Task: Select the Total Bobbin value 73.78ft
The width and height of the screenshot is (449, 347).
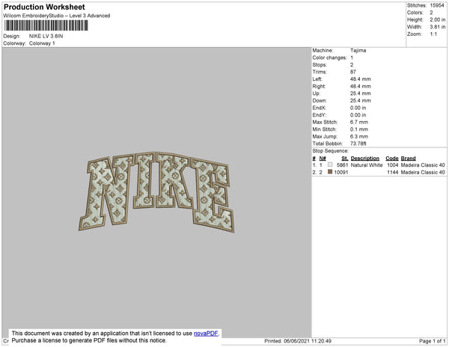Action: 358,144
